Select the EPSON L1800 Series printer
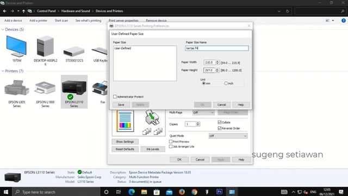 (x=45, y=88)
